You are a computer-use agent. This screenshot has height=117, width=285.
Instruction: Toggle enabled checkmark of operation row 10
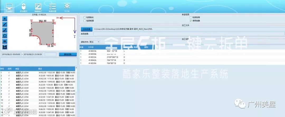click(9, 100)
